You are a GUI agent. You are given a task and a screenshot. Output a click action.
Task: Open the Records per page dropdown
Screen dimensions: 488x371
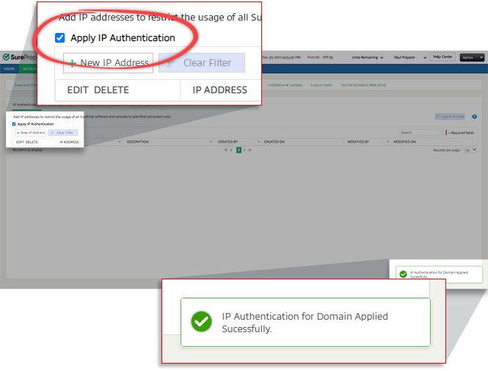pyautogui.click(x=470, y=150)
